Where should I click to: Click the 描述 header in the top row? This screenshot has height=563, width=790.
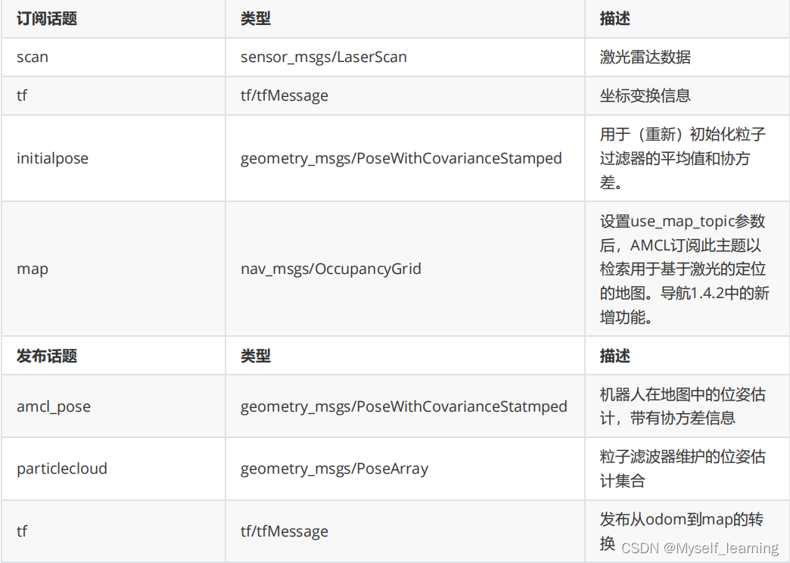[687, 19]
